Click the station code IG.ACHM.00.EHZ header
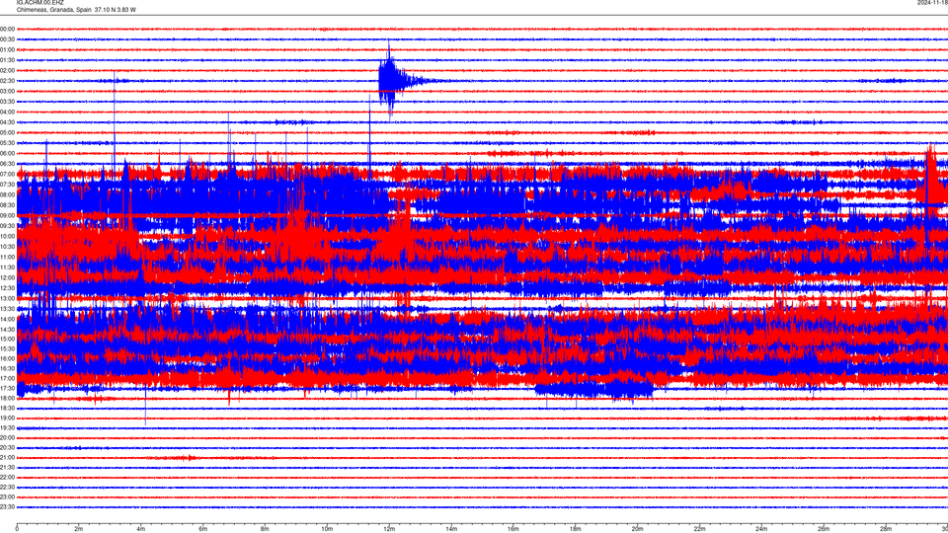948x533 pixels. (39, 2)
